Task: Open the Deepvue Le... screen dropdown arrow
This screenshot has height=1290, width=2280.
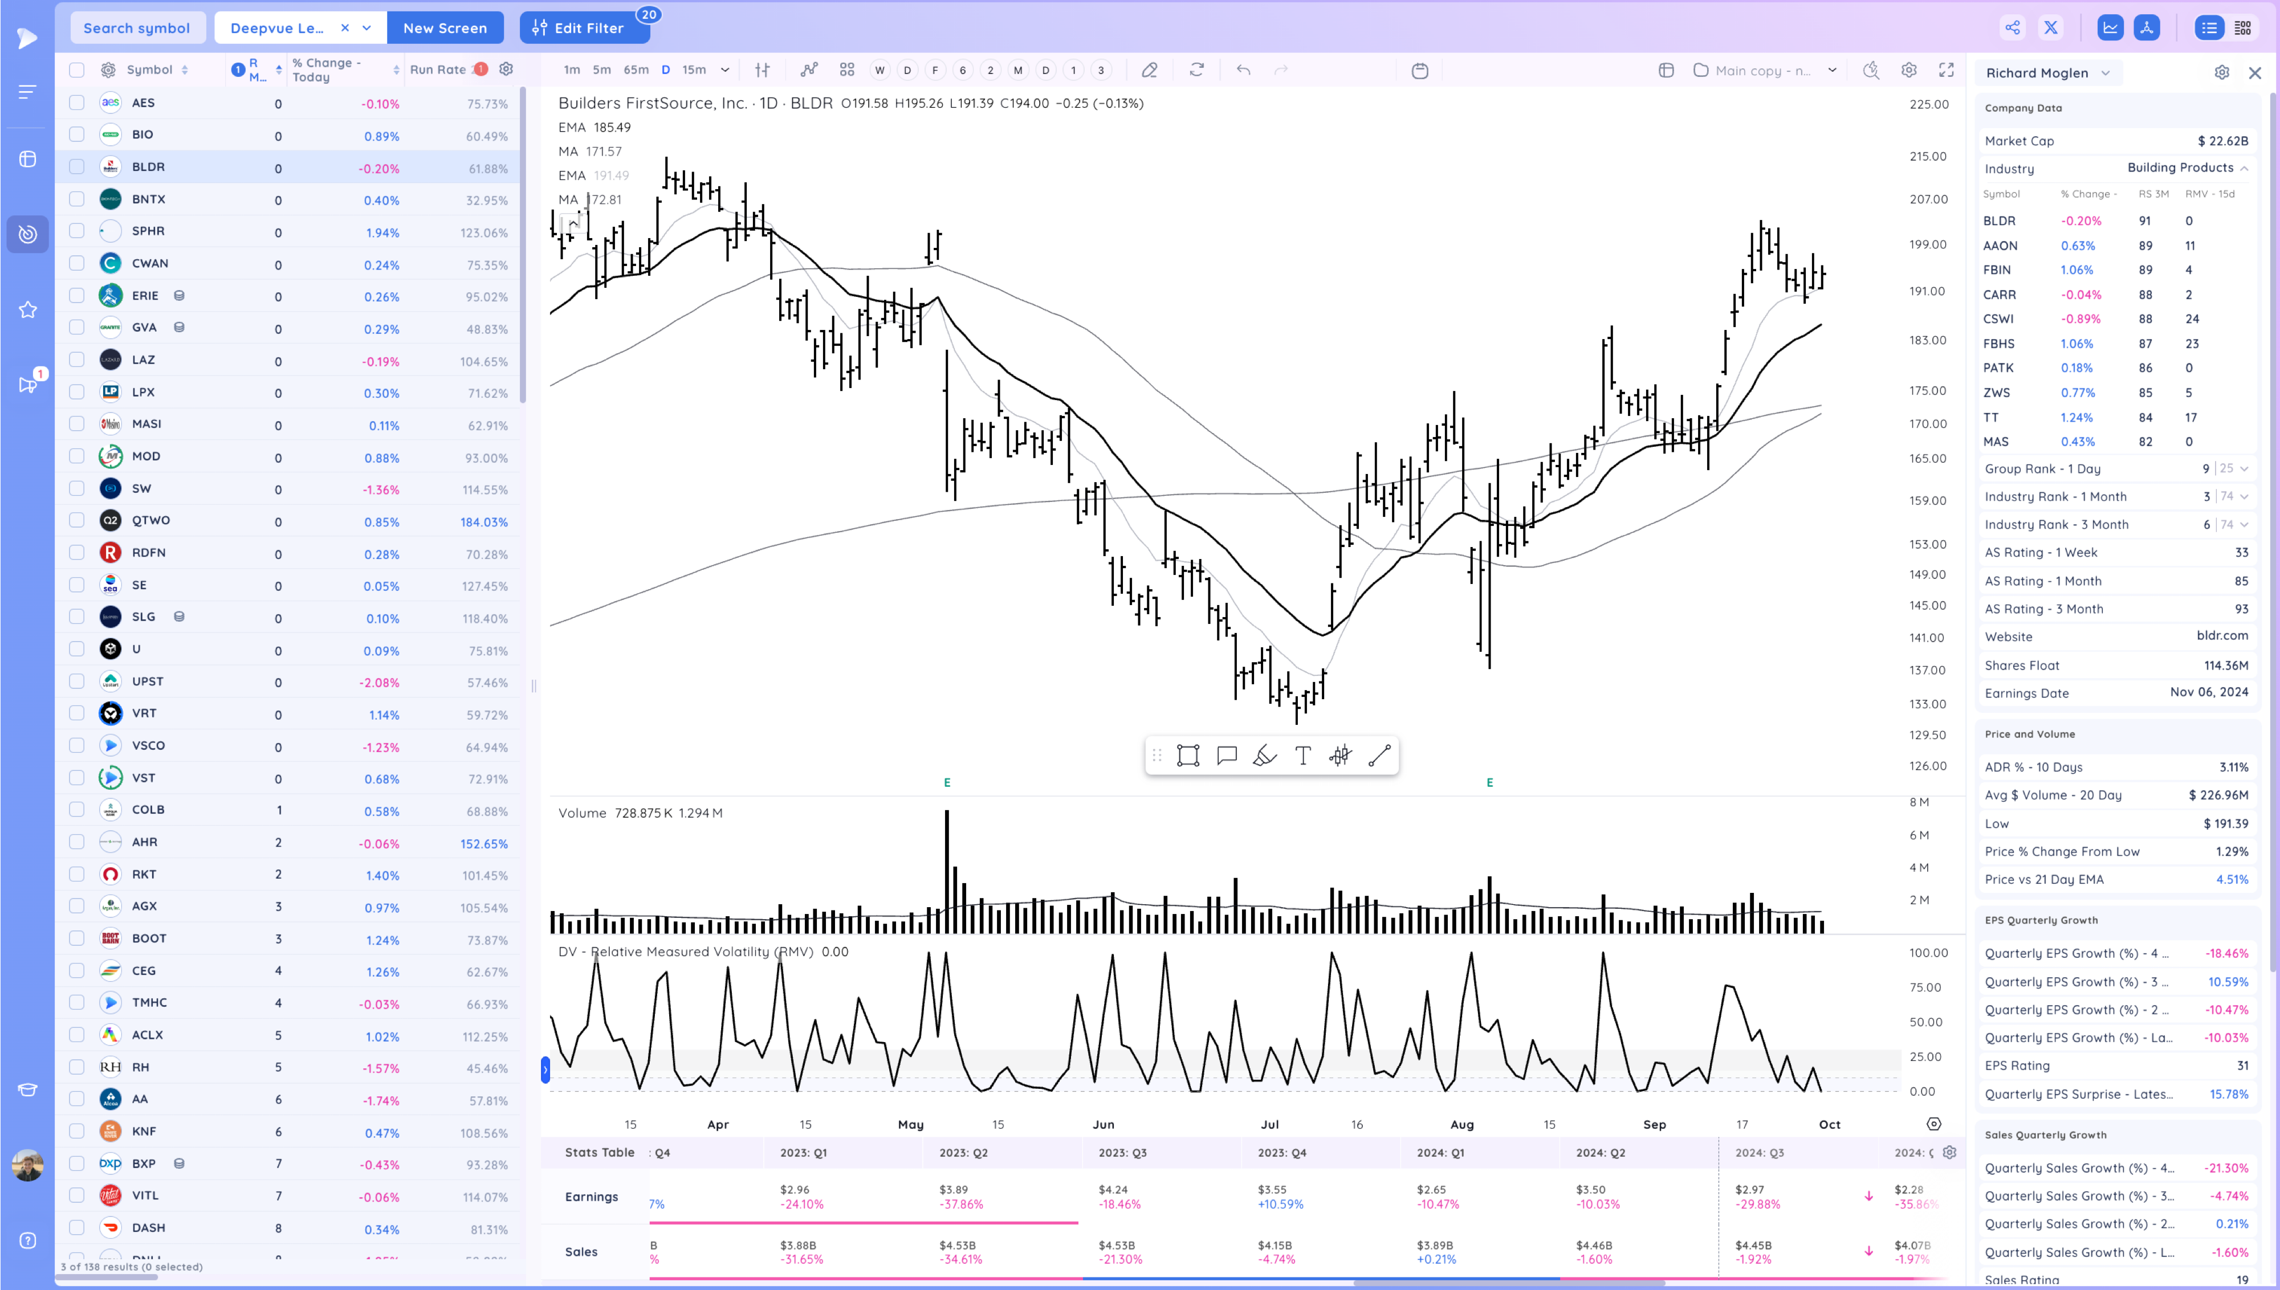Action: (367, 27)
